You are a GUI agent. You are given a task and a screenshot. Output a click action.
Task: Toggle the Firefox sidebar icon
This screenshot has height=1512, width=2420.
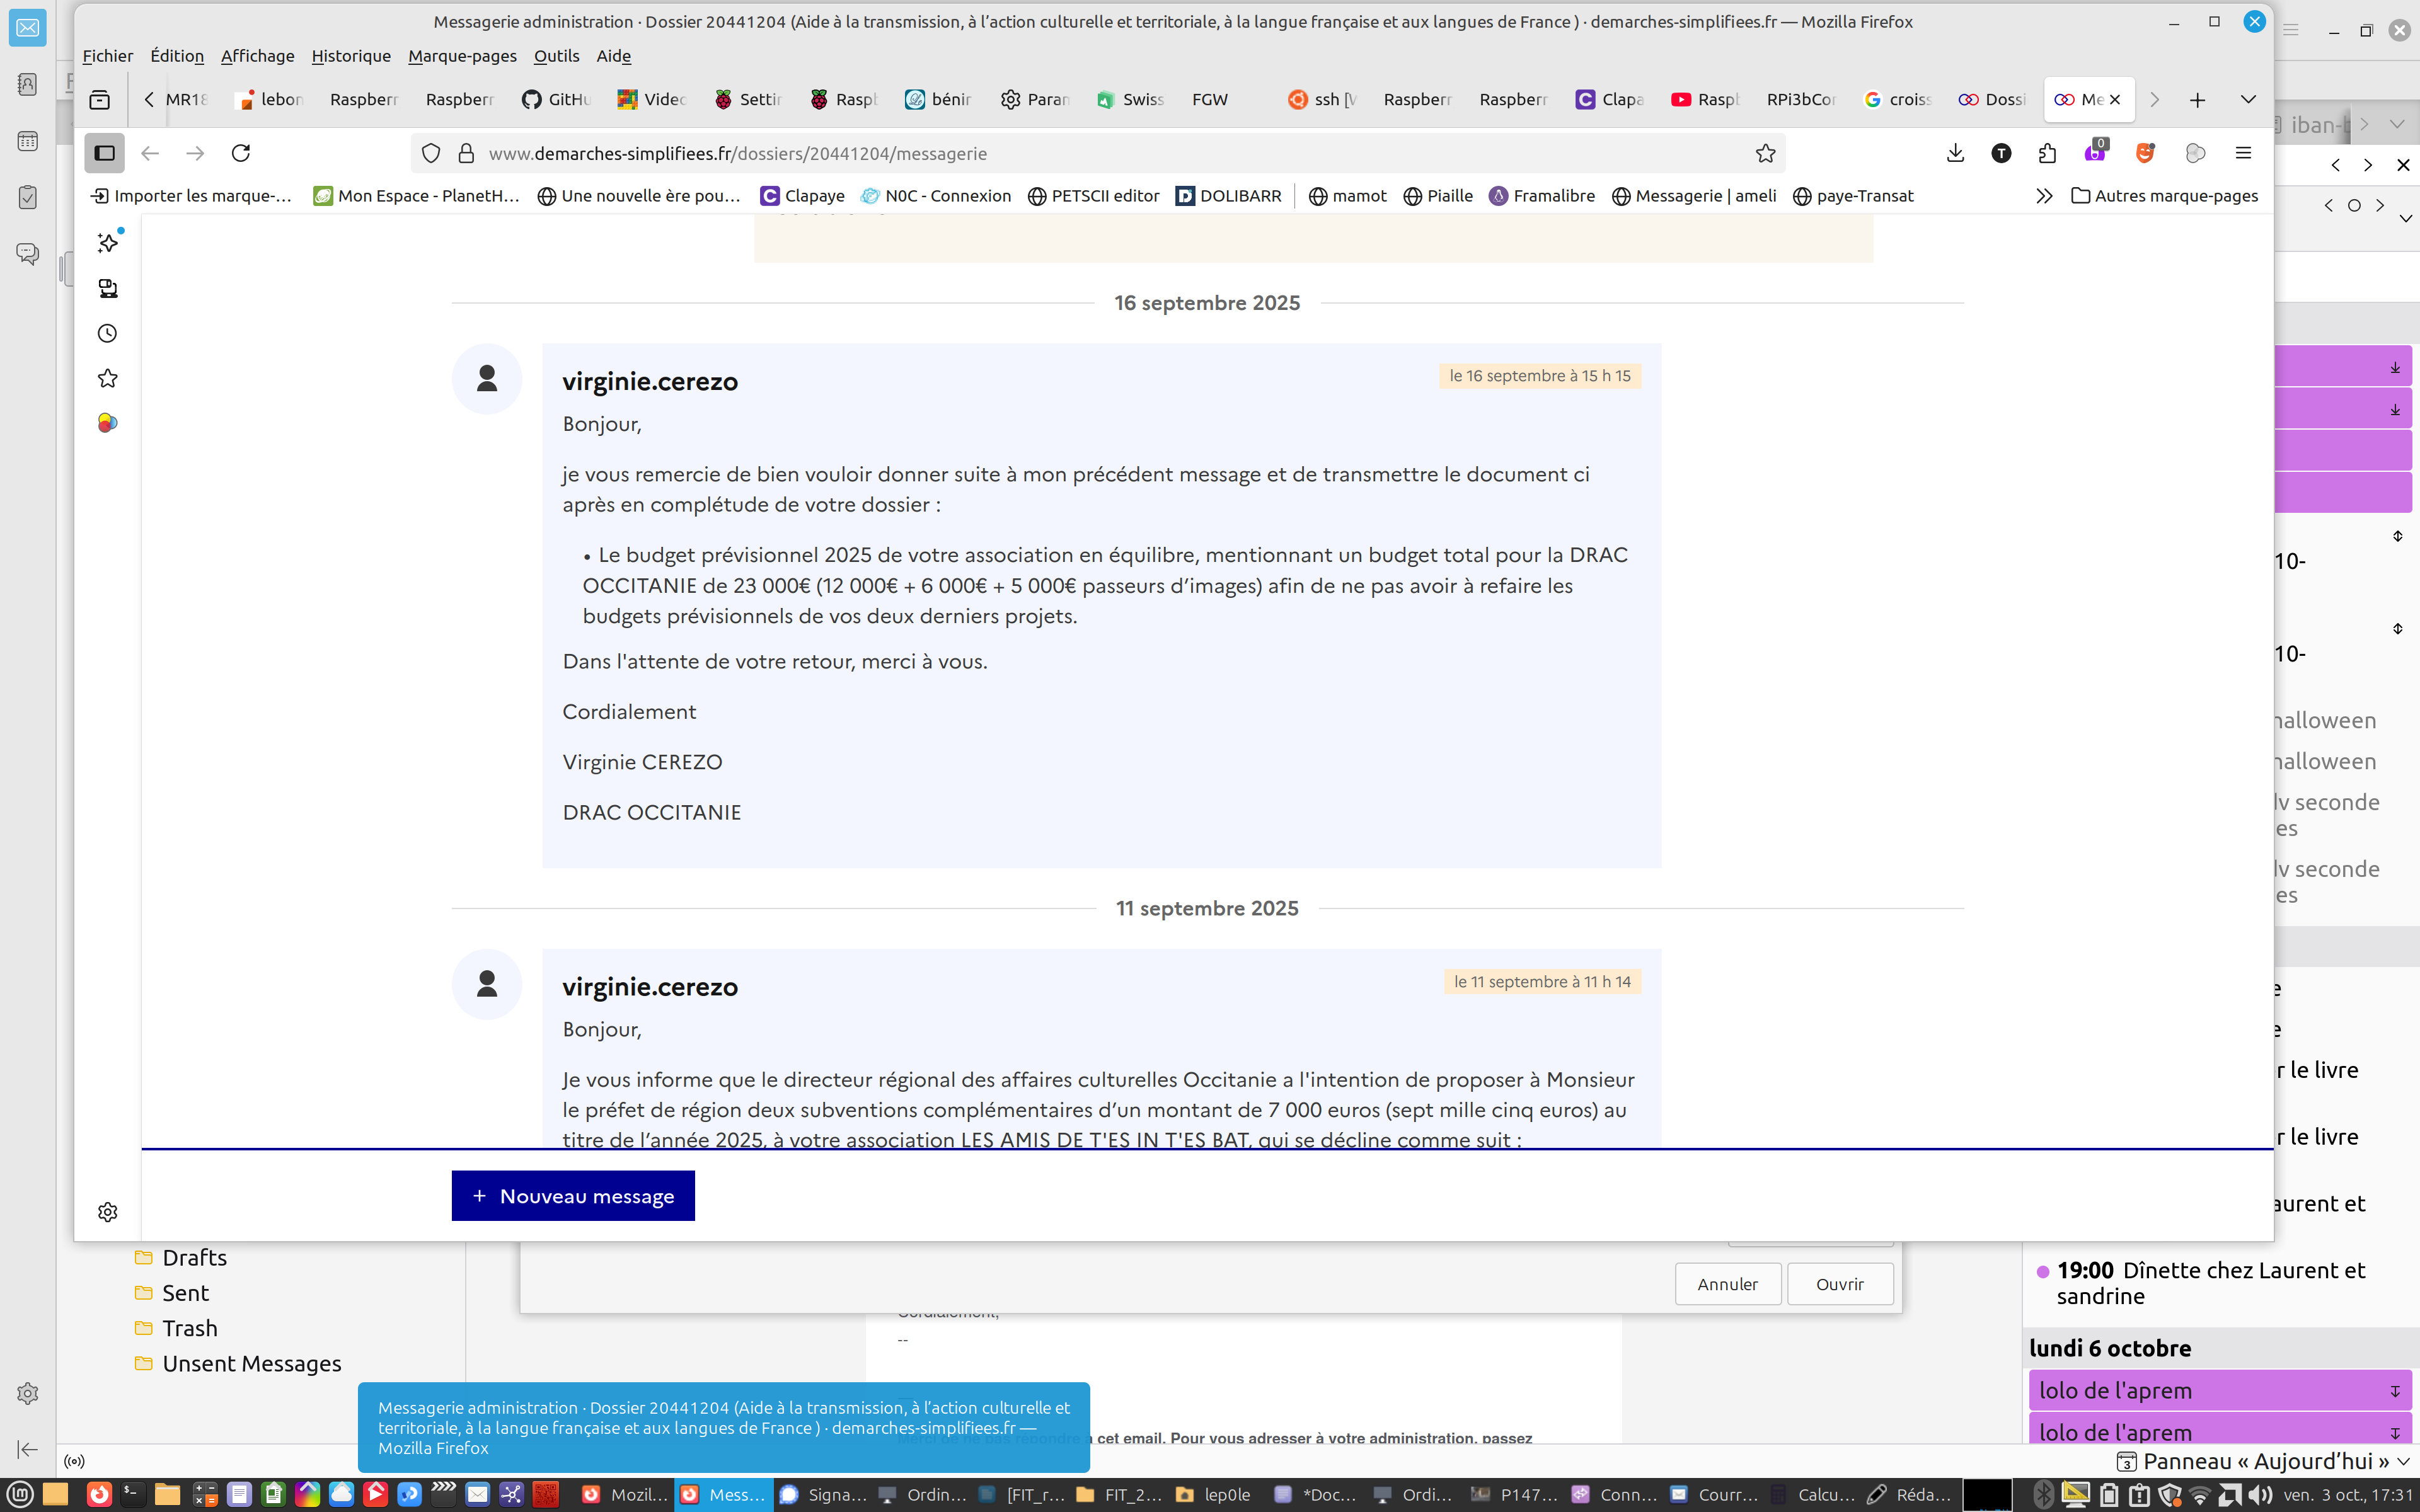point(105,153)
